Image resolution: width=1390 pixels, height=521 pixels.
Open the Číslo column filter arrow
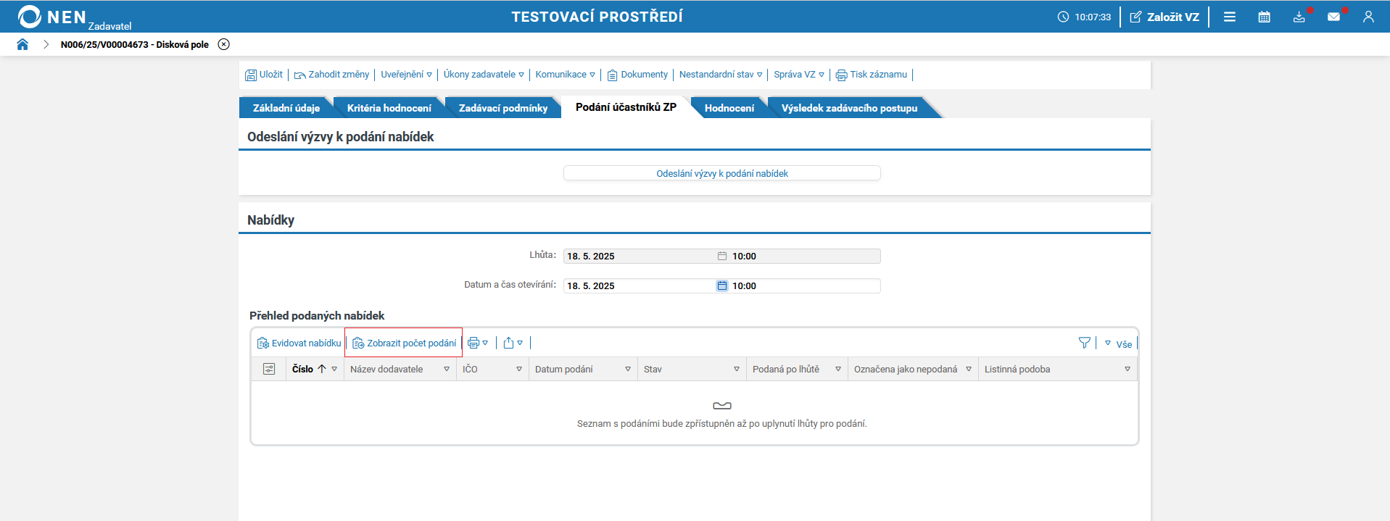point(334,370)
